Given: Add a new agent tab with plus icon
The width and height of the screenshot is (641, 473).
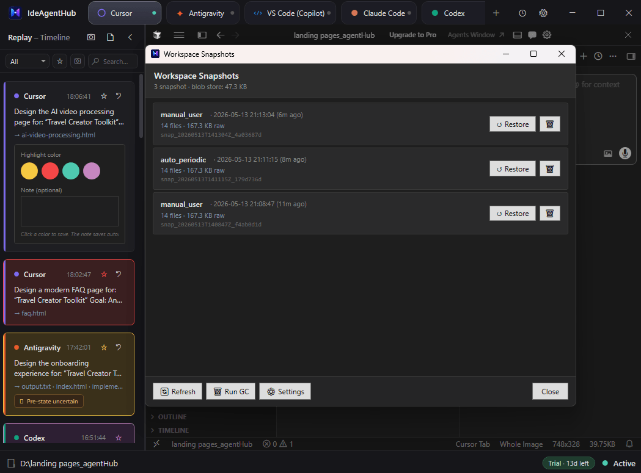Looking at the screenshot, I should (x=496, y=13).
